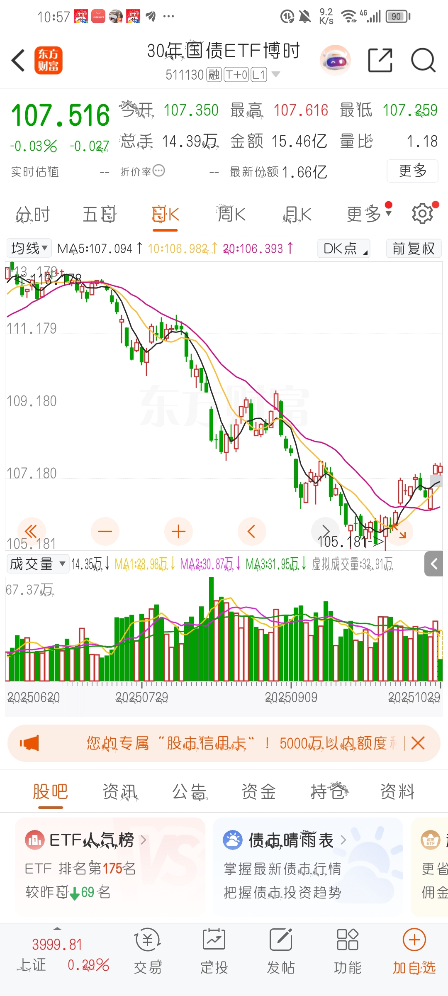
Task: Open the 资料 tab
Action: (397, 791)
